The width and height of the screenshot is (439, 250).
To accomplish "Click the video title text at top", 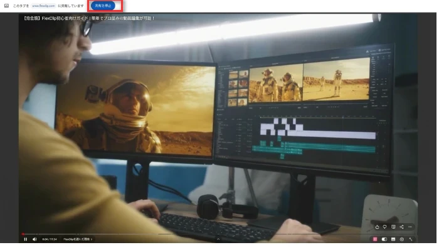I will tap(89, 18).
